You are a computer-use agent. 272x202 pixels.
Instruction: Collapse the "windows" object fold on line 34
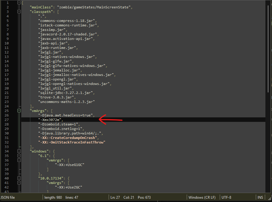click(19, 151)
